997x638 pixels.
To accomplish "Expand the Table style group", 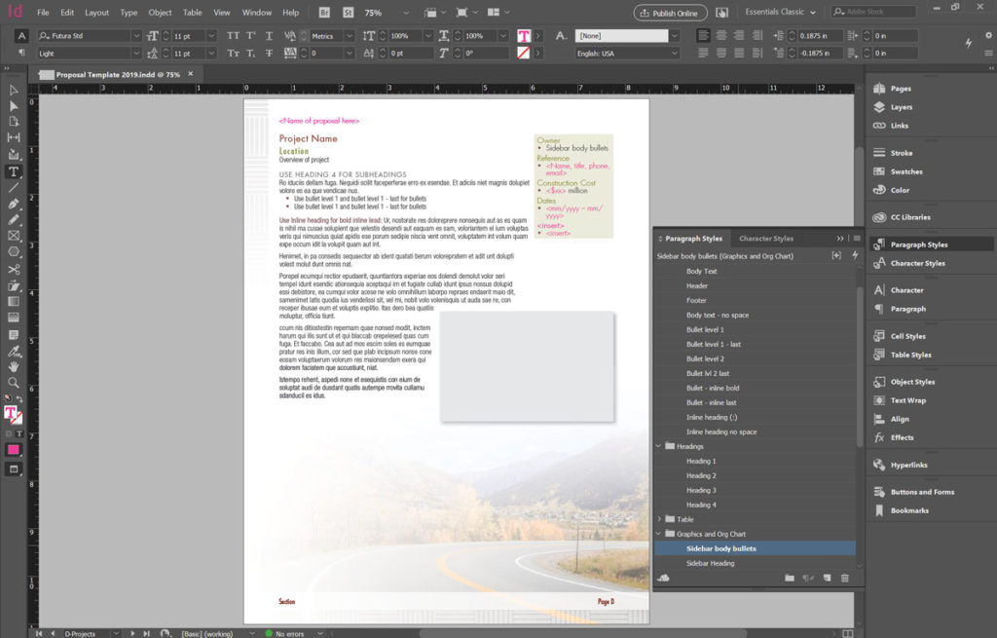I will 659,519.
